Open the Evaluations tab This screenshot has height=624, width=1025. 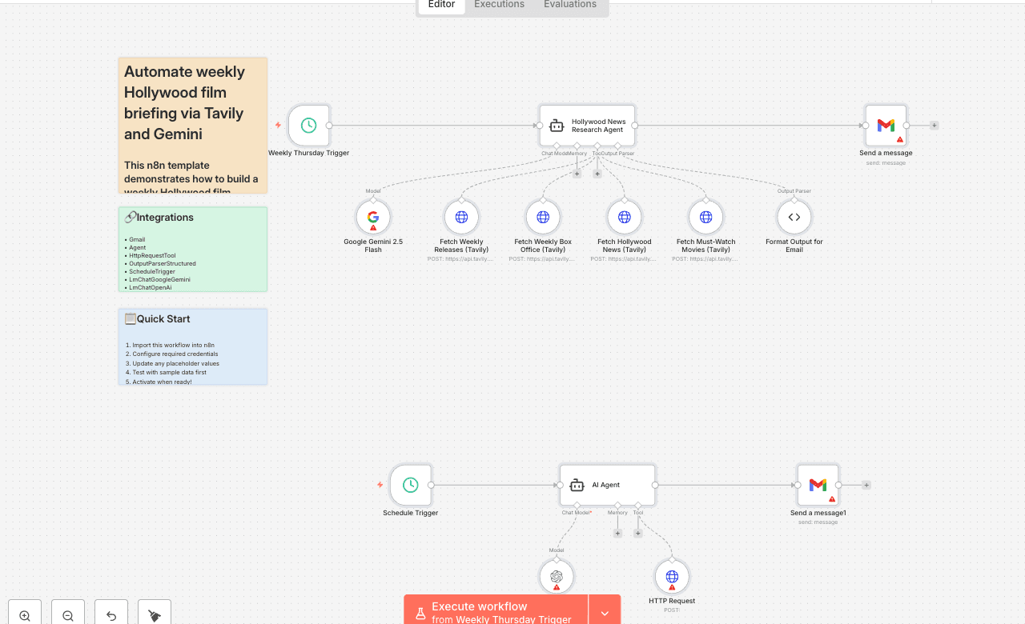(569, 5)
